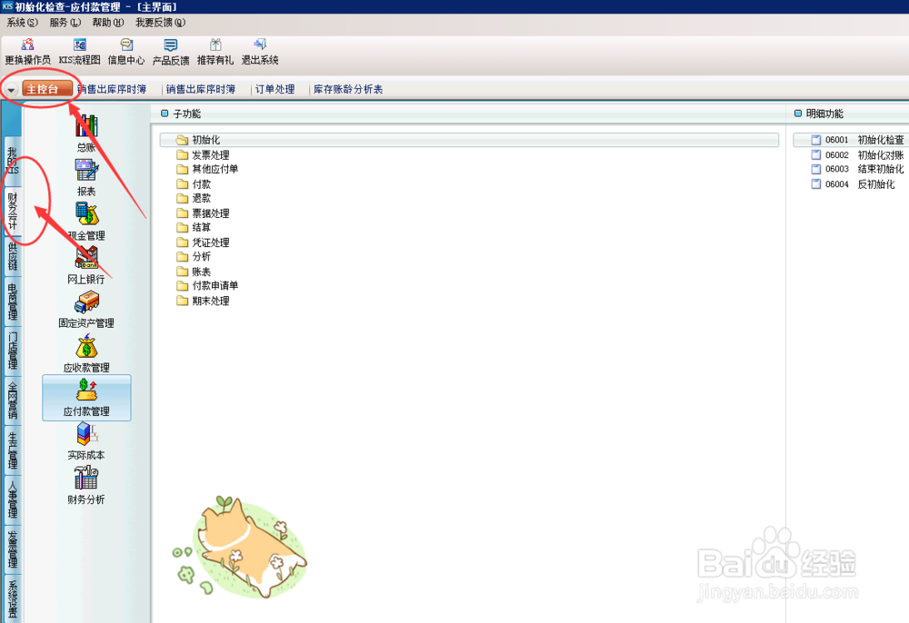This screenshot has height=623, width=909.
Task: Select the 现金管理 module icon
Action: click(x=86, y=222)
